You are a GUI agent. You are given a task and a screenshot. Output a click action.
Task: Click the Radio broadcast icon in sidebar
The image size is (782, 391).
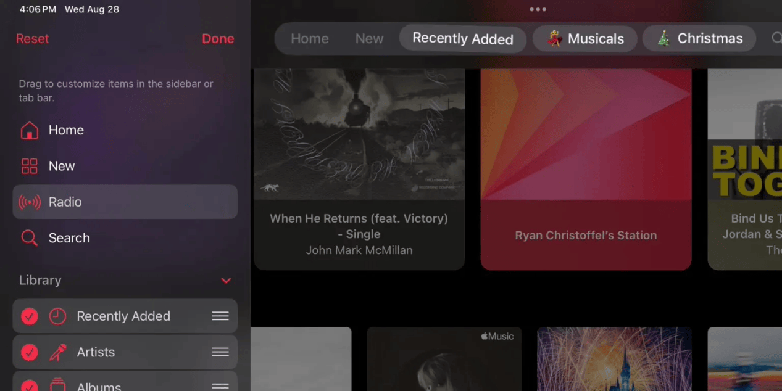(30, 202)
